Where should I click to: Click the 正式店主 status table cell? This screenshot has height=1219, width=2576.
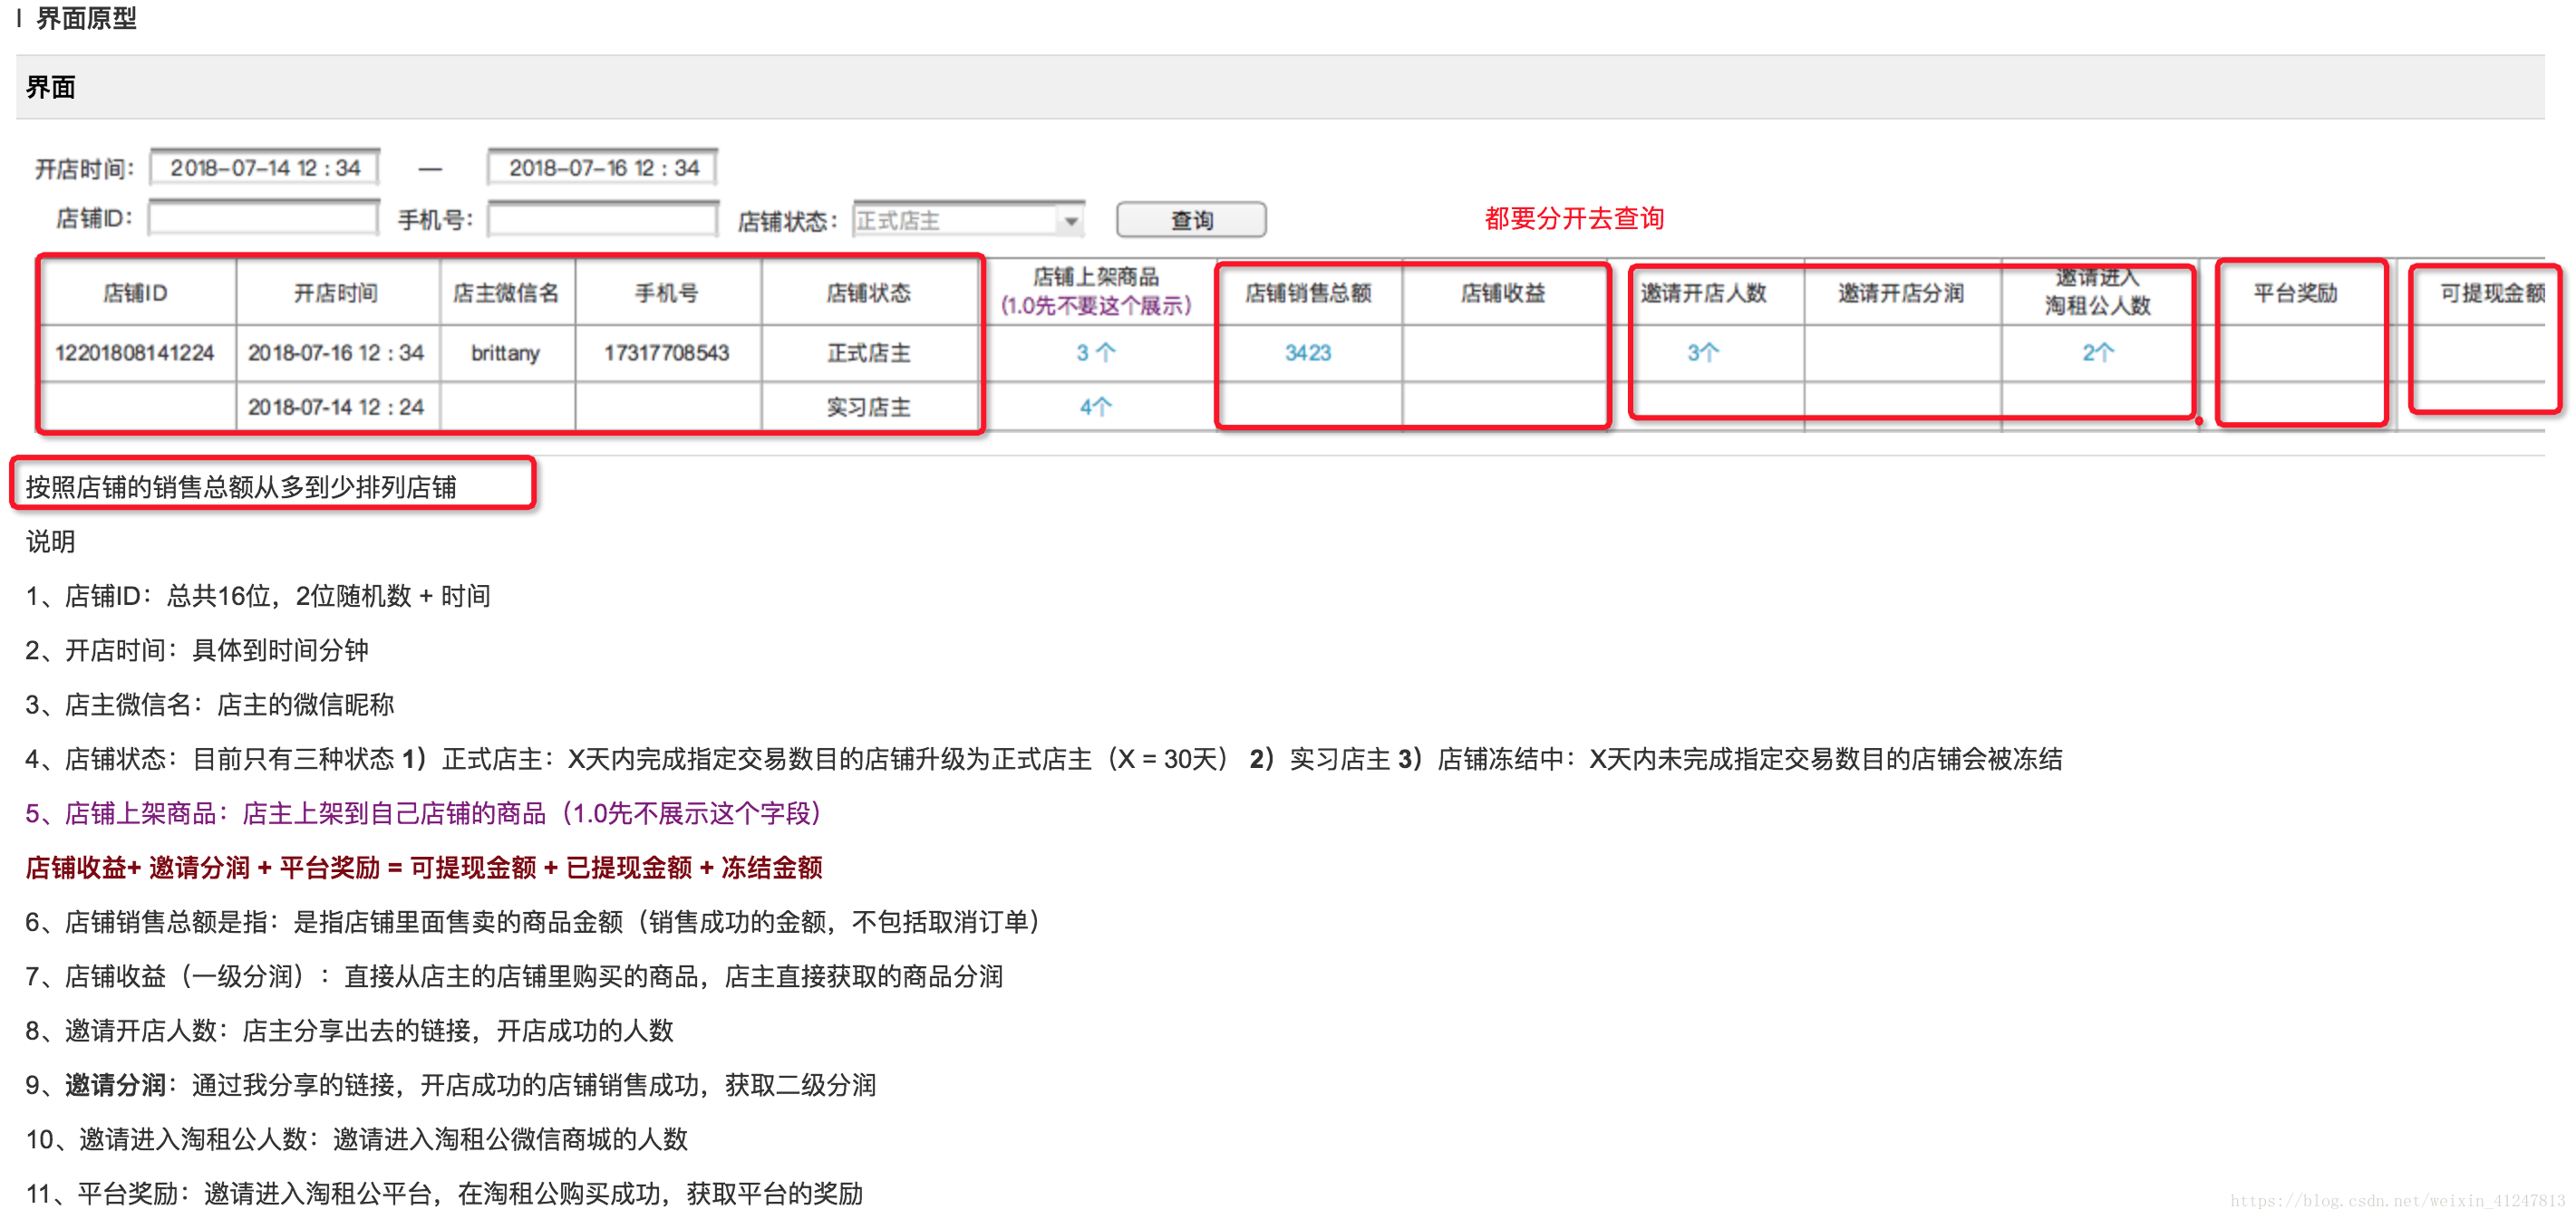[868, 352]
